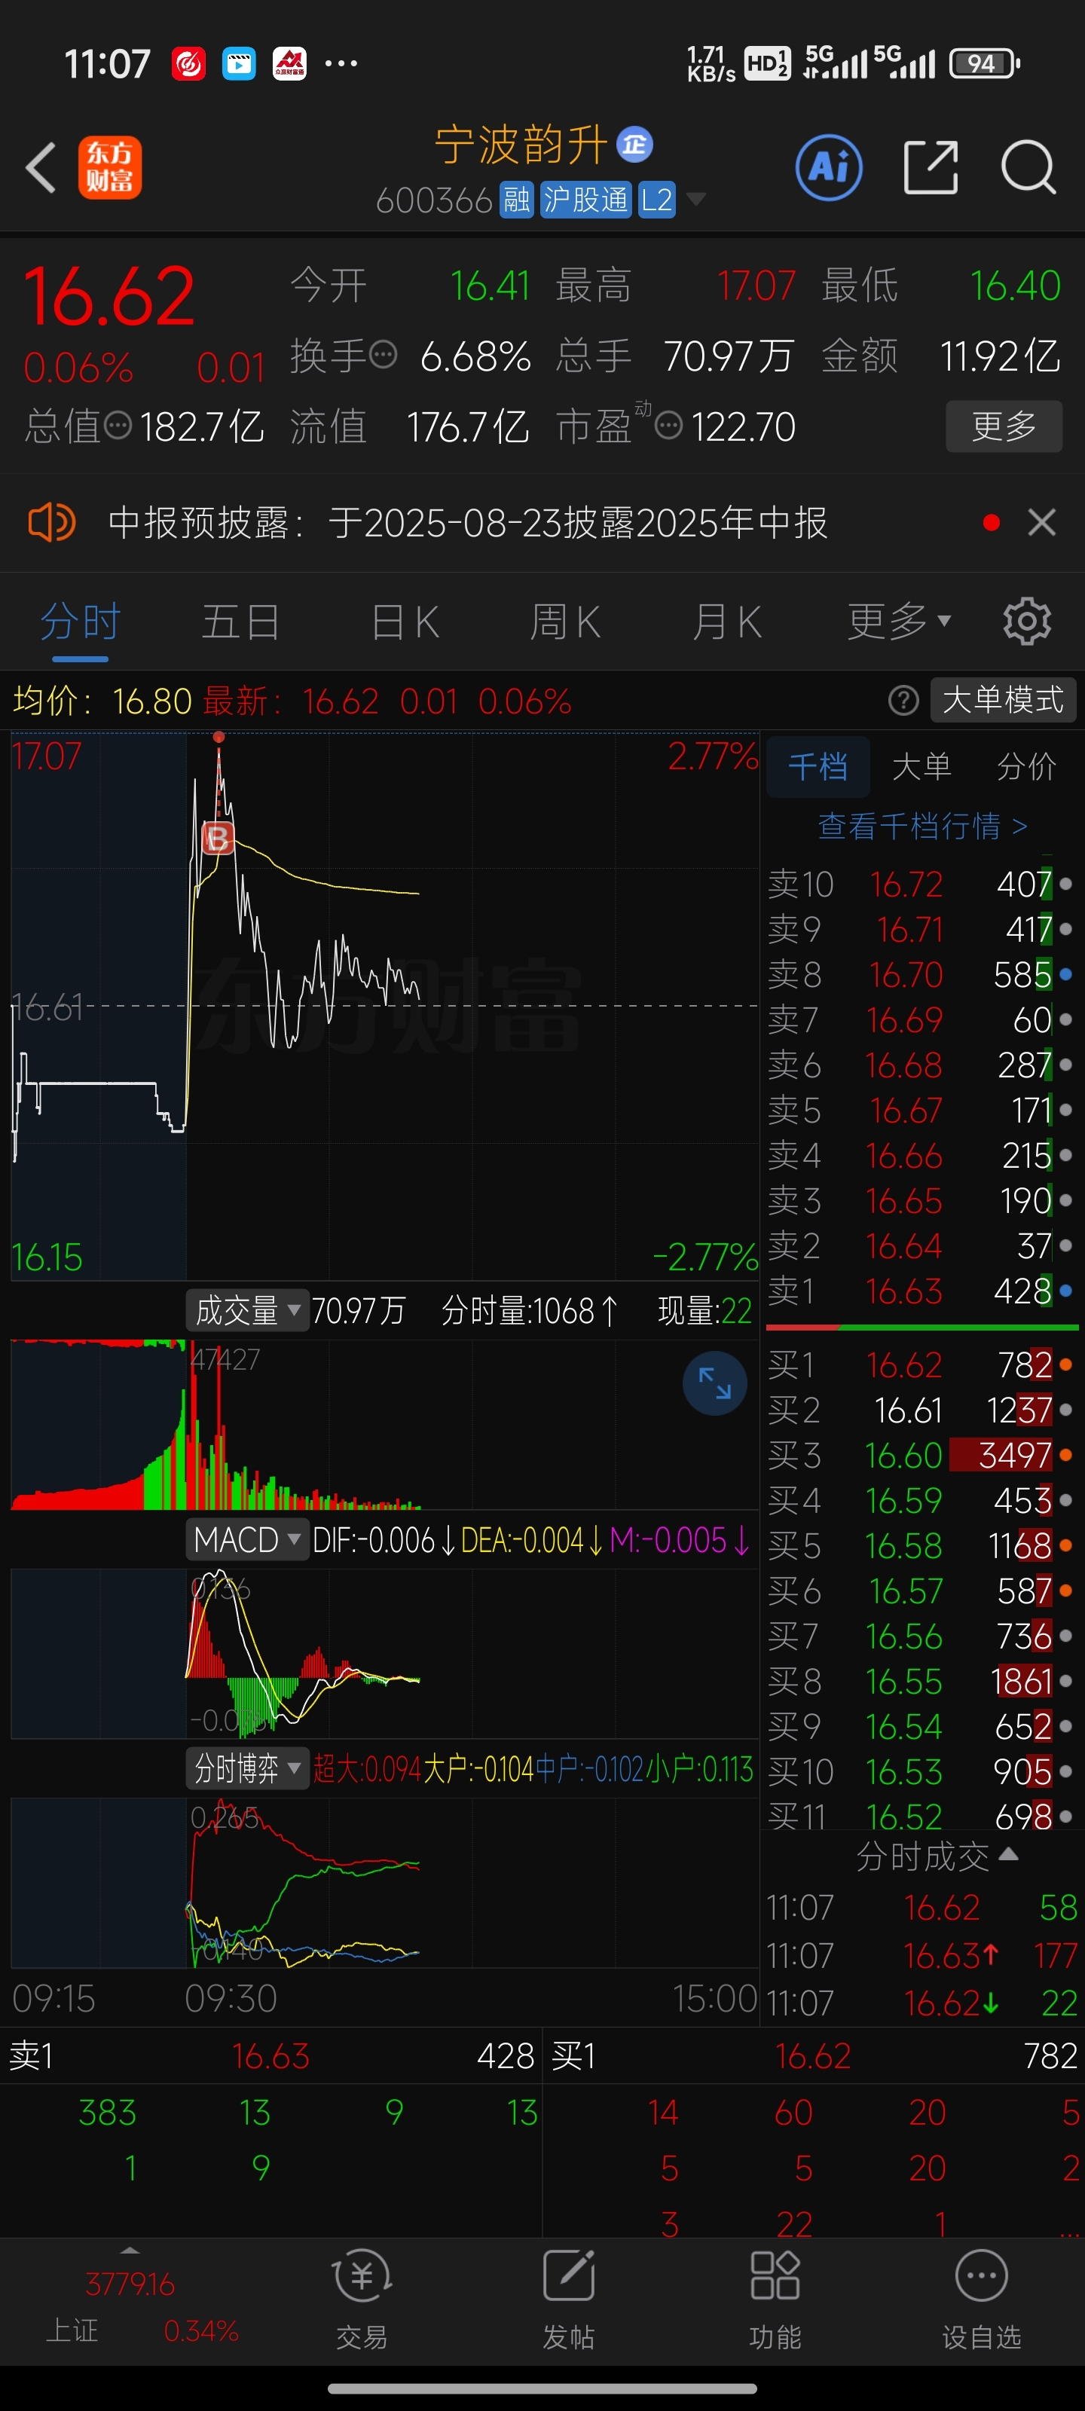Switch to the 日K chart tab

[405, 622]
